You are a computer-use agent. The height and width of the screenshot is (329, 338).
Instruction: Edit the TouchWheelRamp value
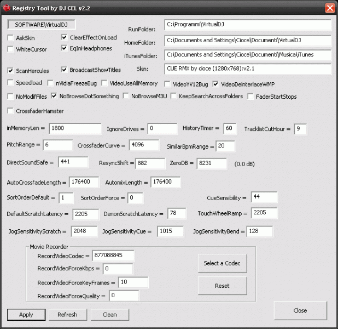pos(264,213)
